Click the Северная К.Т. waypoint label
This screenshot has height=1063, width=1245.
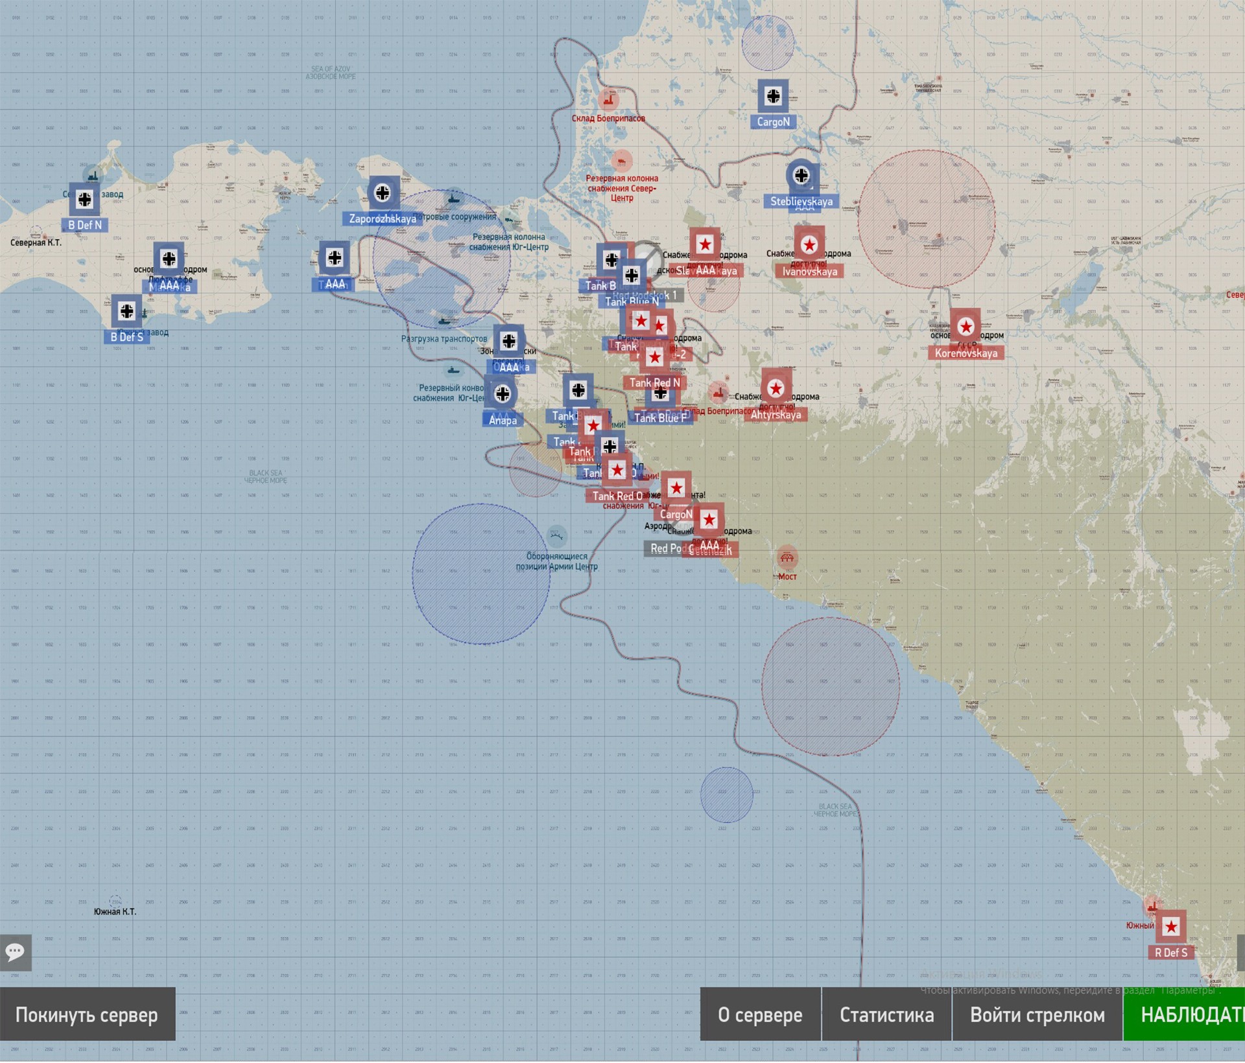(36, 243)
